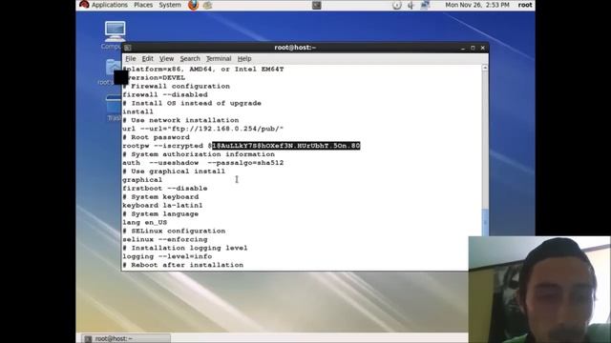
Task: Minimize the root@host terminal window
Action: (462, 48)
